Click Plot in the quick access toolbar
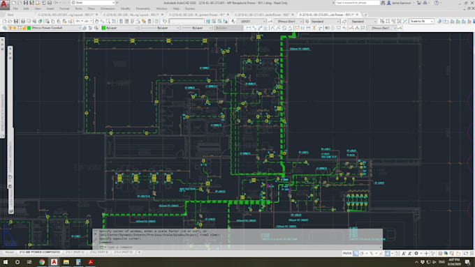475x267 pixels. pyautogui.click(x=50, y=3)
